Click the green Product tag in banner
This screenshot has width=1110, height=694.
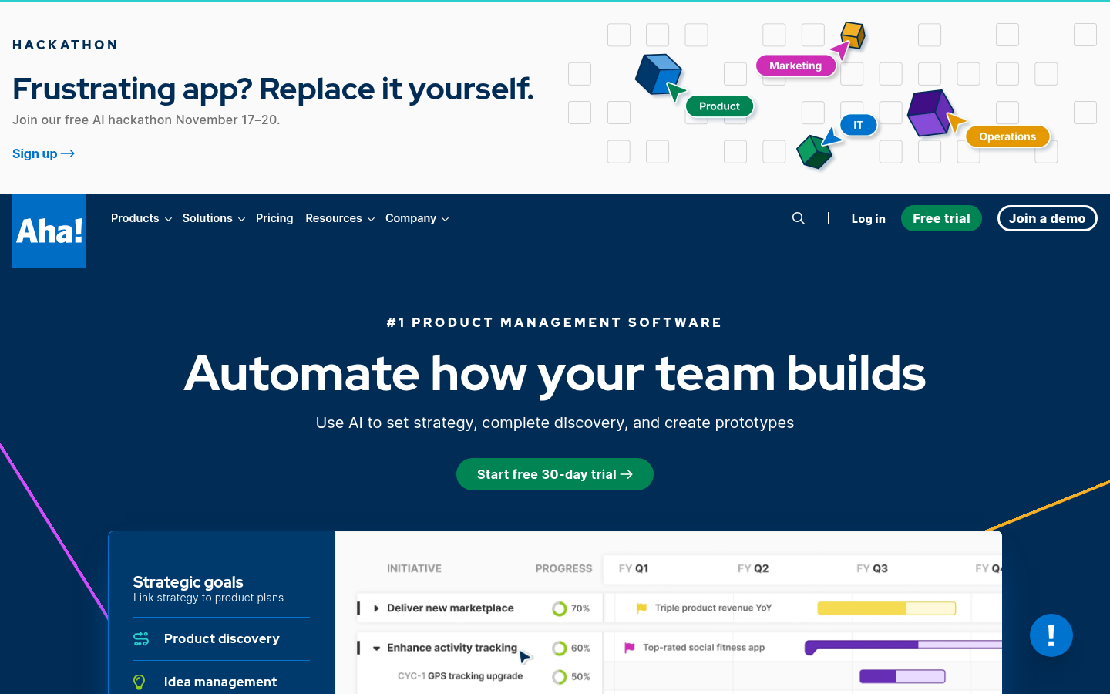pyautogui.click(x=719, y=106)
